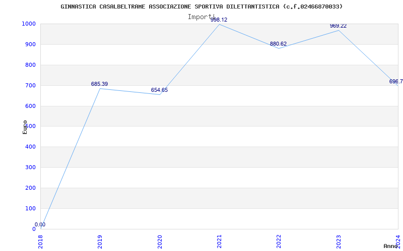This screenshot has height=251, width=403.
Task: Click y-axis tick 300
Action: 30,168
